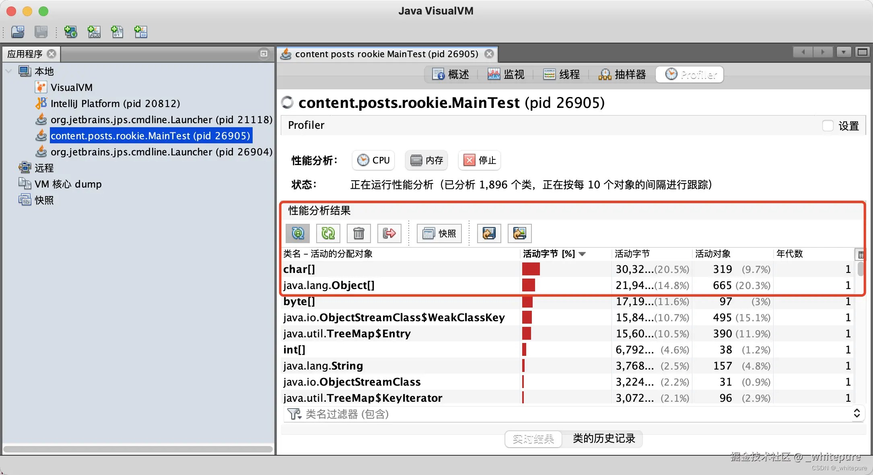Click the trash reset results icon
The height and width of the screenshot is (475, 873).
[358, 233]
